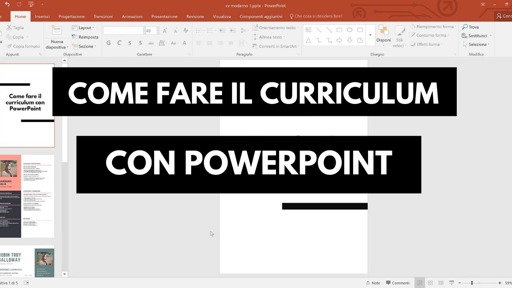This screenshot has height=288, width=512.
Task: Click Trova search button
Action: tap(470, 27)
